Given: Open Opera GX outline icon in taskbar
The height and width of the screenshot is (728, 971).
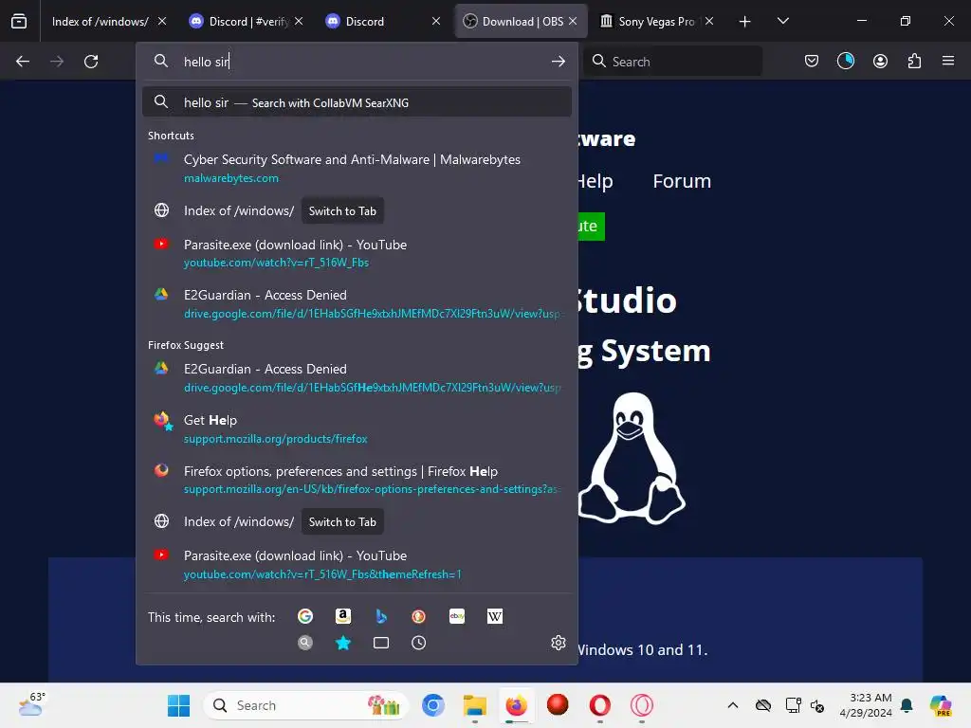Looking at the screenshot, I should coord(642,705).
